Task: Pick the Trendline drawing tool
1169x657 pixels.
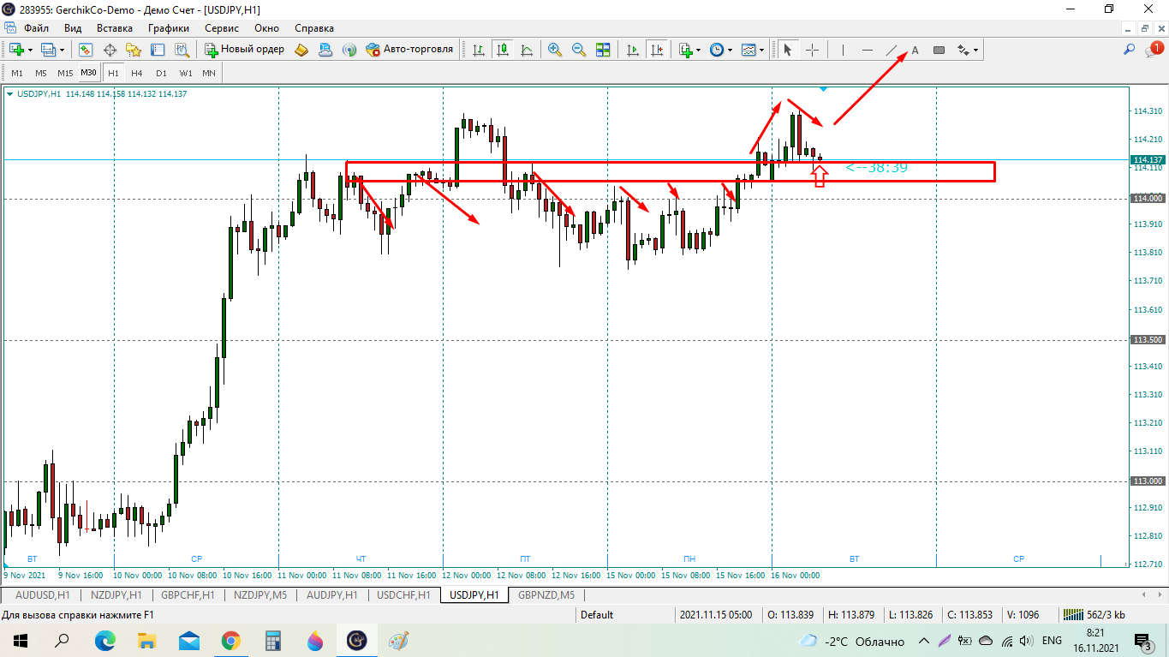Action: tap(892, 50)
